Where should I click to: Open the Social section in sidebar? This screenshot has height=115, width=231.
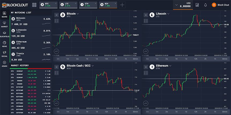(5, 54)
